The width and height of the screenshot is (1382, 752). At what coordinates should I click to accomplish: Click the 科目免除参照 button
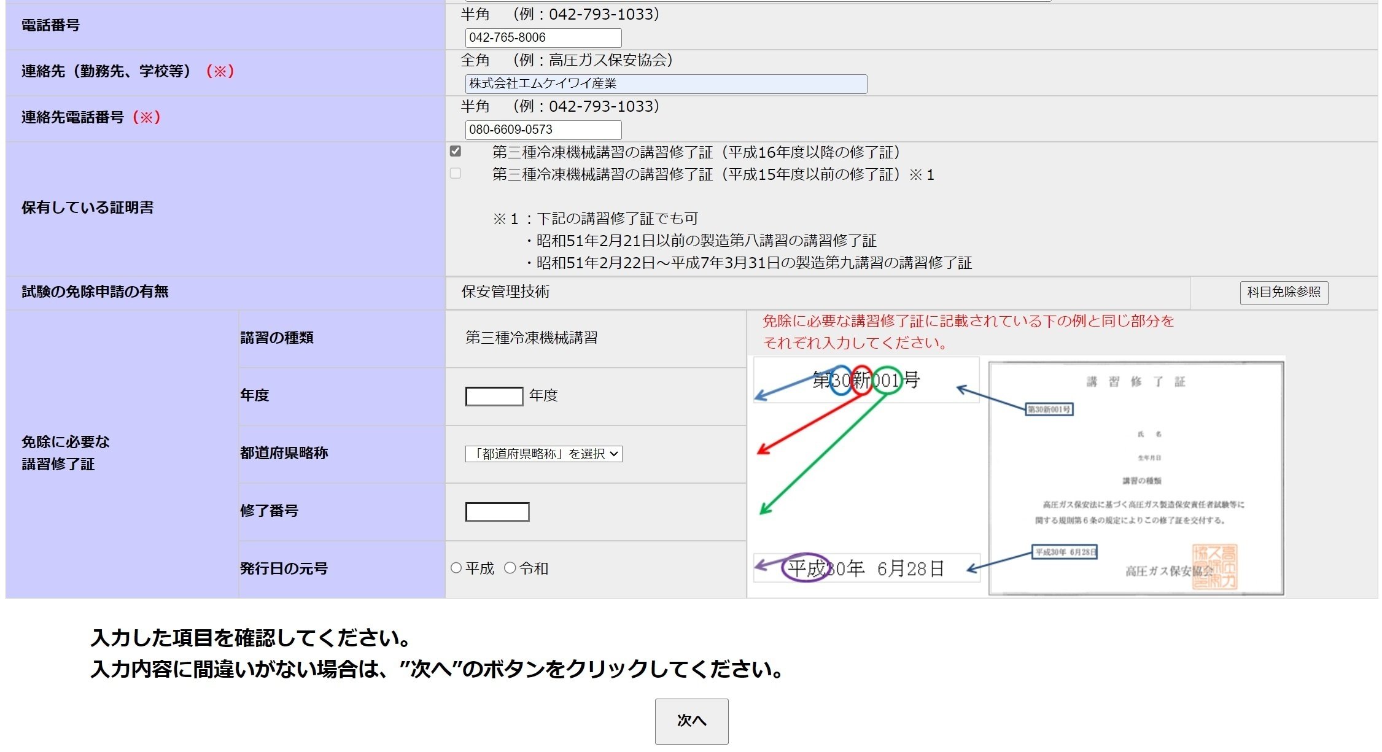coord(1283,292)
